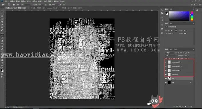This screenshot has height=109, width=202.
Task: Select the Horizontal Type tool
Action: pos(2,52)
